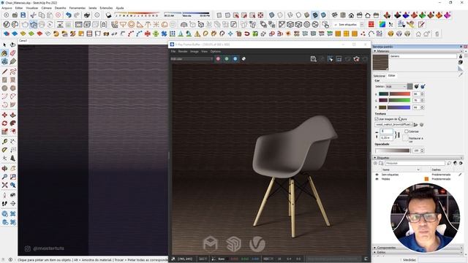Click Add tag folder icon

381,163
